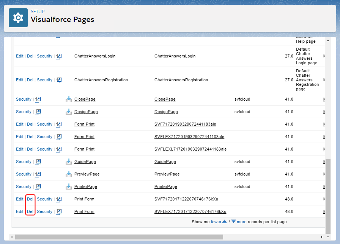The image size is (340, 244).
Task: Open Security for ClosePage
Action: click(24, 99)
